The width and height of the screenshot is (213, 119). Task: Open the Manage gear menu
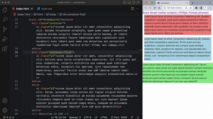click(x=5, y=110)
